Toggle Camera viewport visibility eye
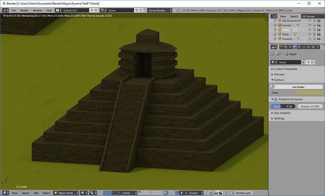325x196 pixels. pos(309,25)
